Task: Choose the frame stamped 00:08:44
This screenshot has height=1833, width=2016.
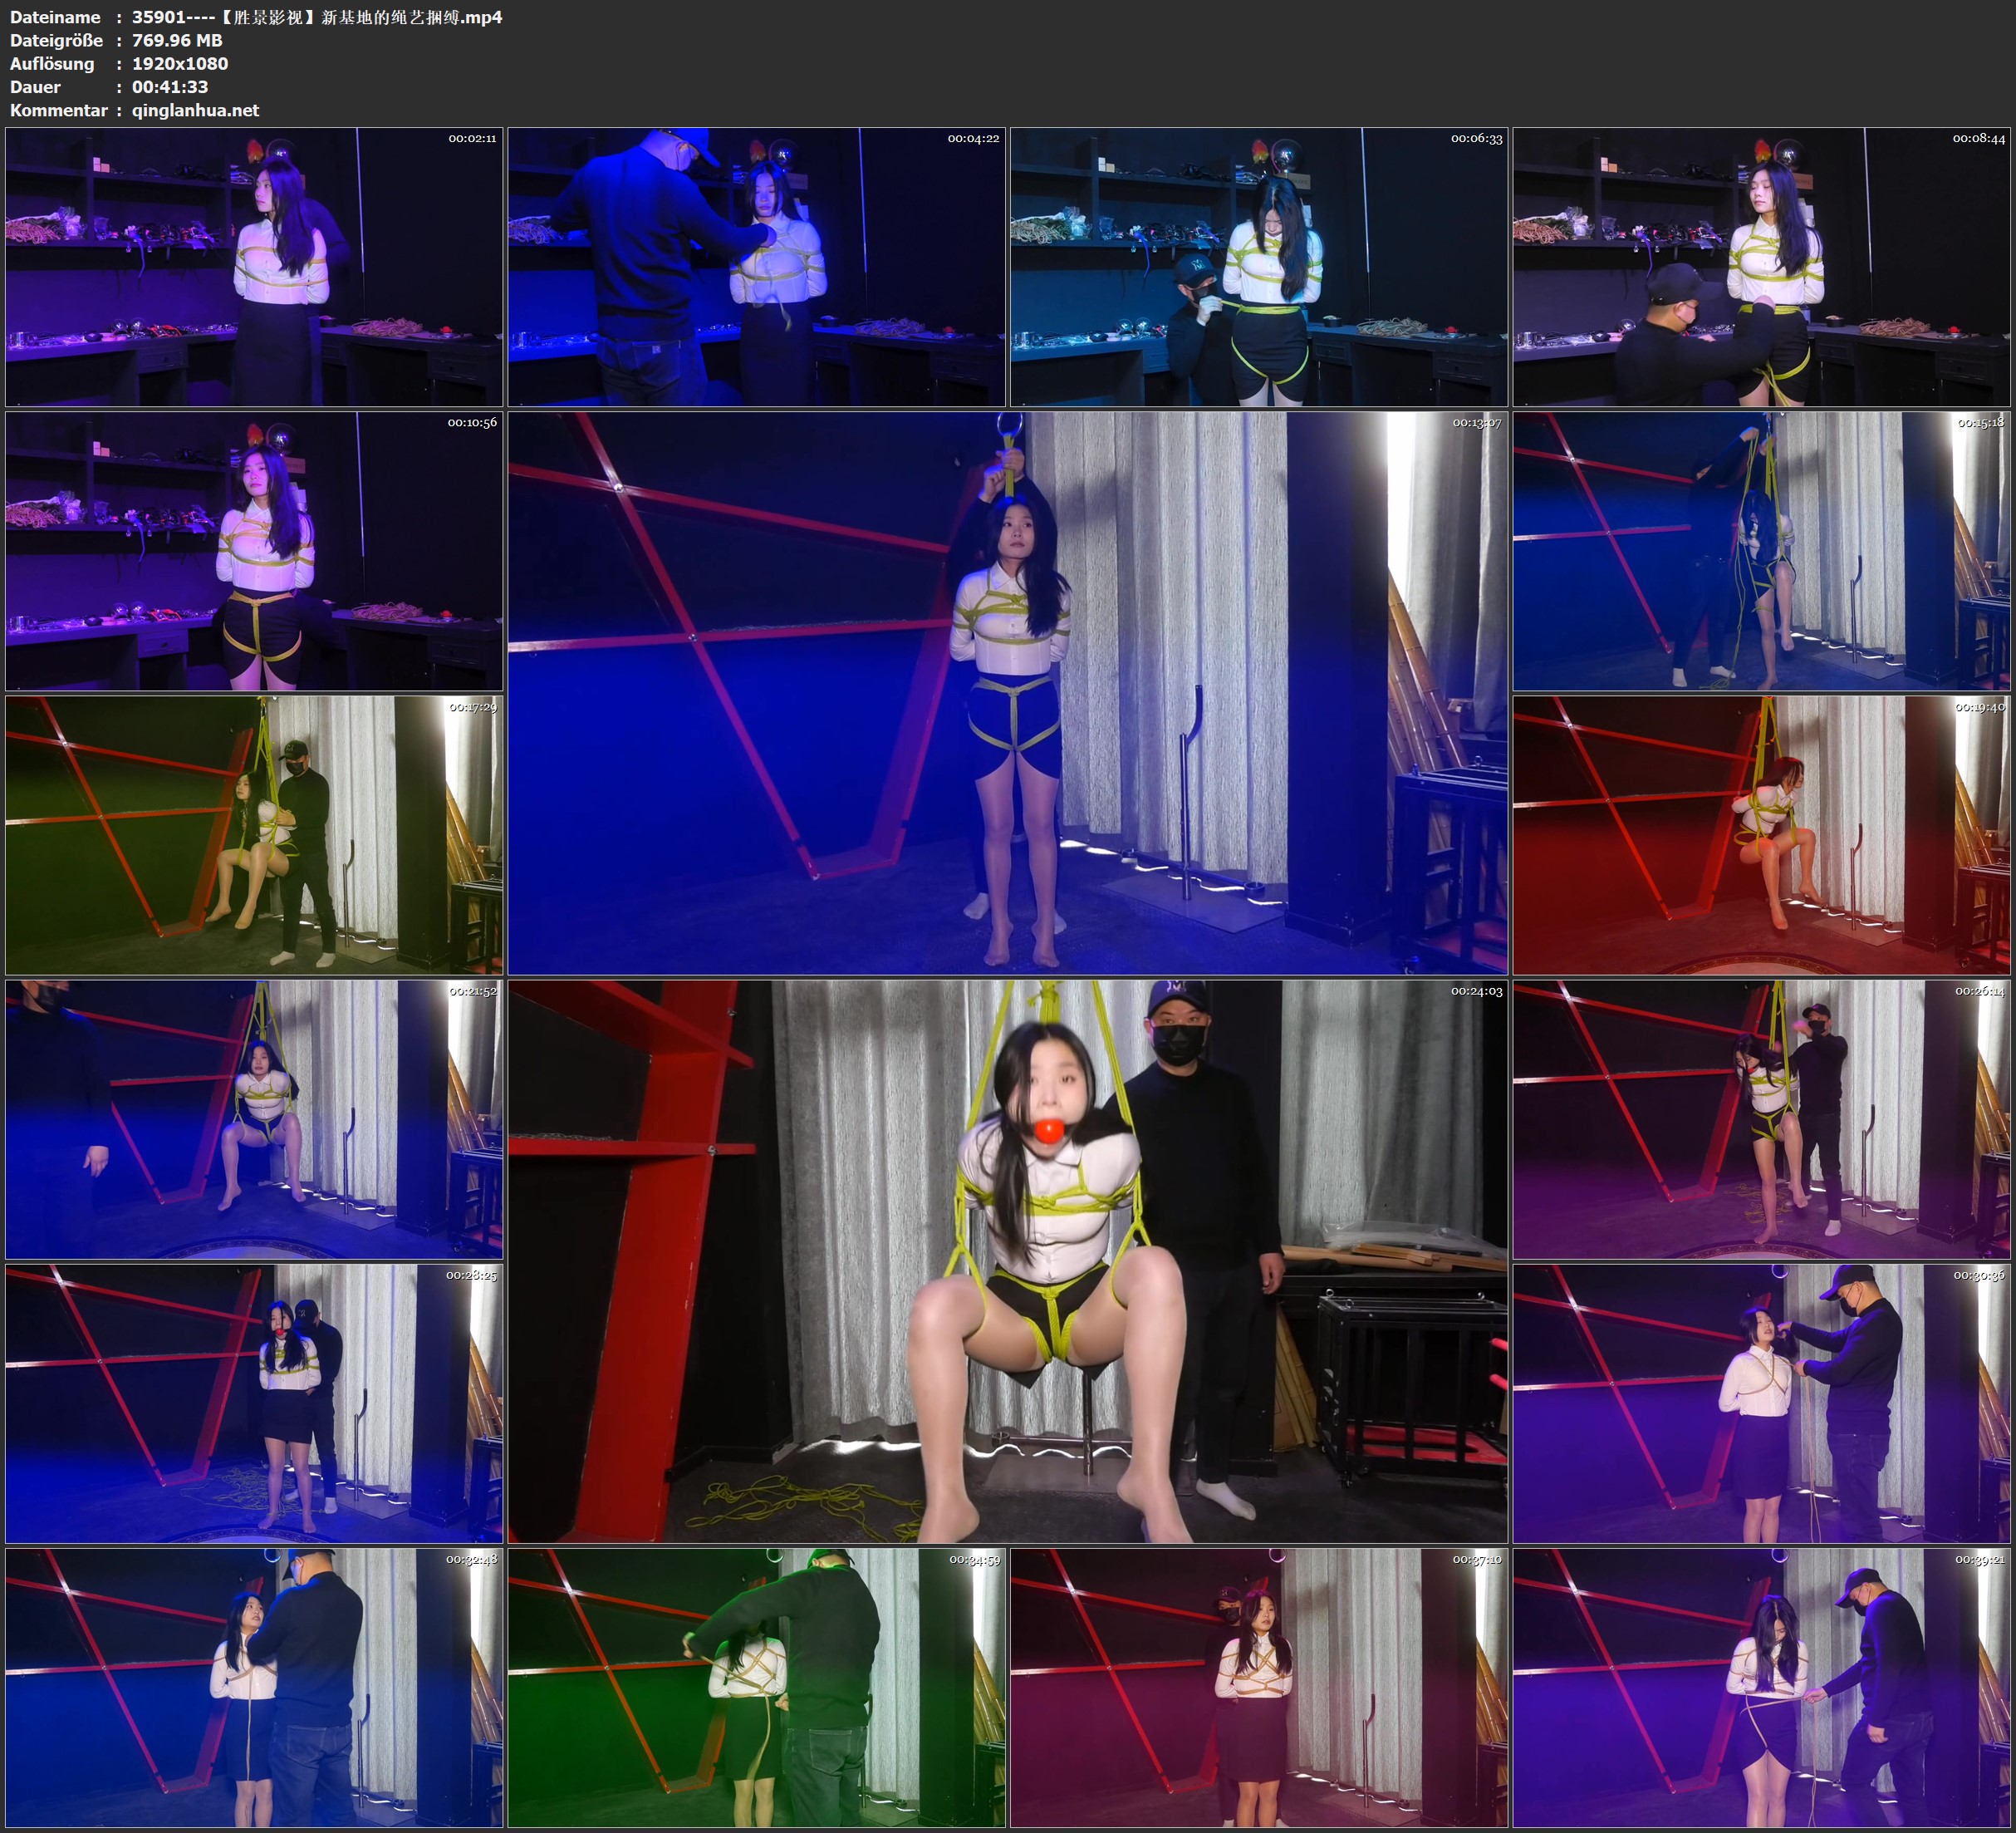Action: pos(1761,266)
